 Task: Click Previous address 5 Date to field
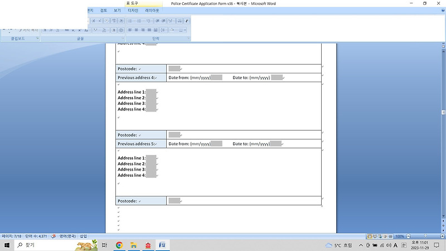275,144
